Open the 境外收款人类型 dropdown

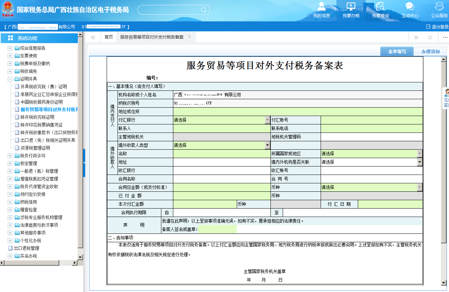[267, 145]
